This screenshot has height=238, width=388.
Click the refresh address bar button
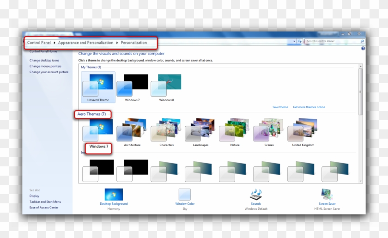300,41
